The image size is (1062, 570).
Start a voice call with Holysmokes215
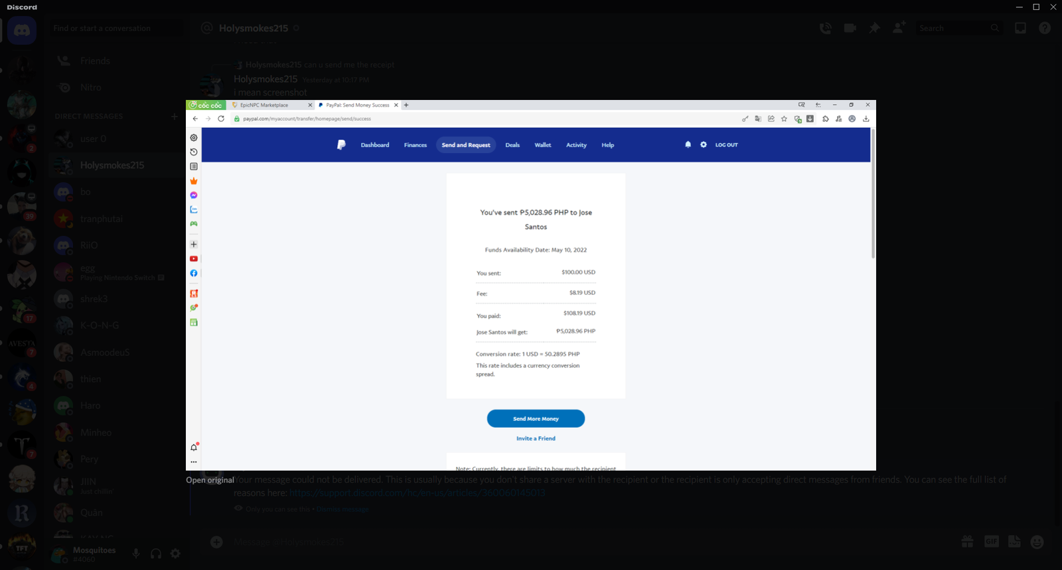click(x=825, y=28)
